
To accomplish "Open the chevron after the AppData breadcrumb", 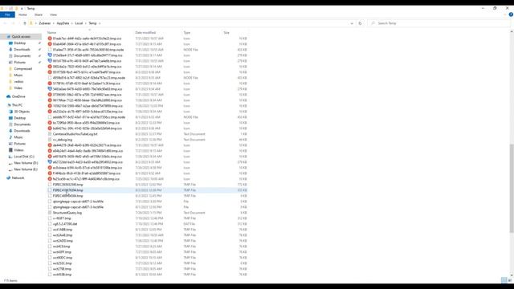I will coord(71,23).
